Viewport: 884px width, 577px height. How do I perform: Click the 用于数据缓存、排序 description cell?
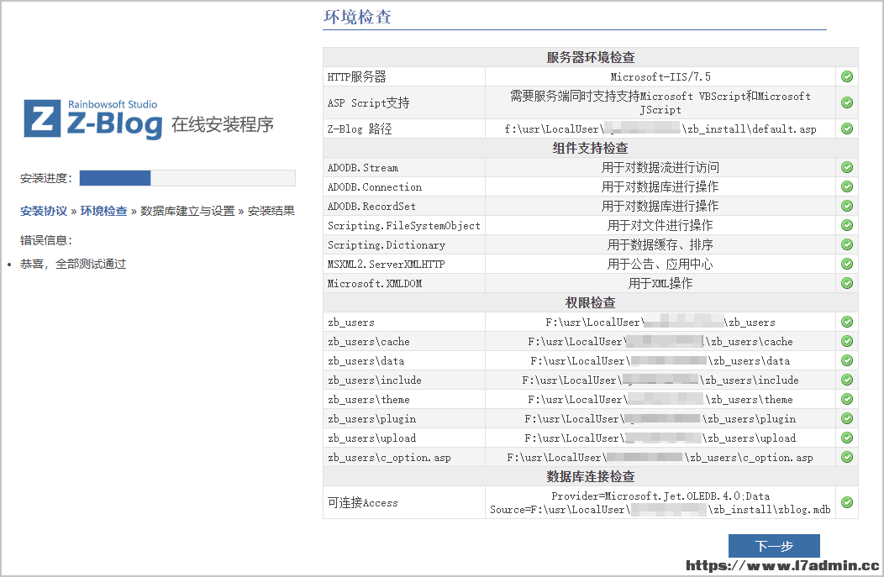click(660, 244)
